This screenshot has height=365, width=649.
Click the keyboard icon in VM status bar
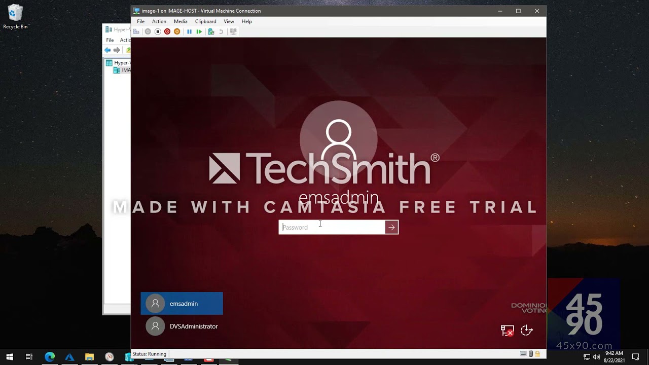523,354
